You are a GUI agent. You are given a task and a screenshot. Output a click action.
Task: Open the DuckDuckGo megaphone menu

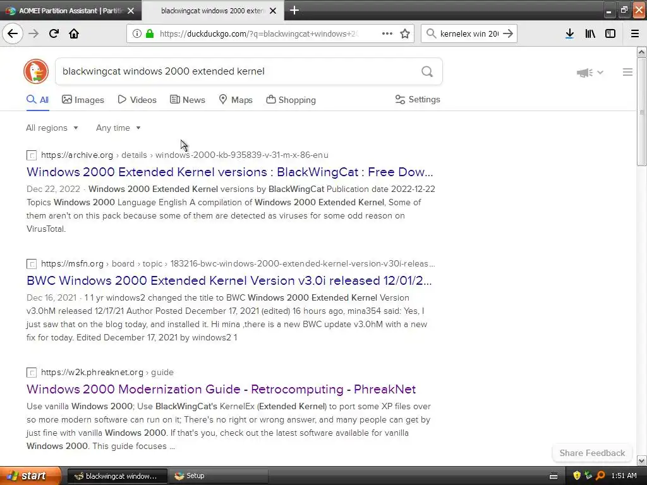[590, 73]
